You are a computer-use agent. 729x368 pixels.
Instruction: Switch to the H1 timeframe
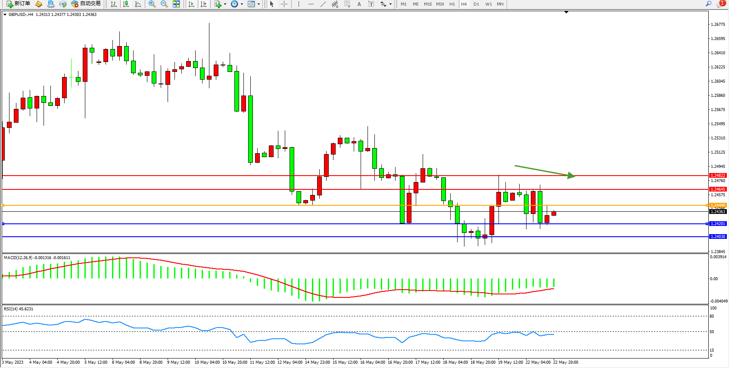point(452,4)
